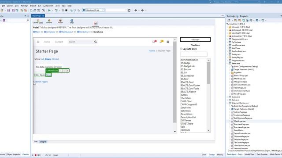Click the Pause button in the toolbar
Screen dimensions: 282x158
click(x=63, y=10)
